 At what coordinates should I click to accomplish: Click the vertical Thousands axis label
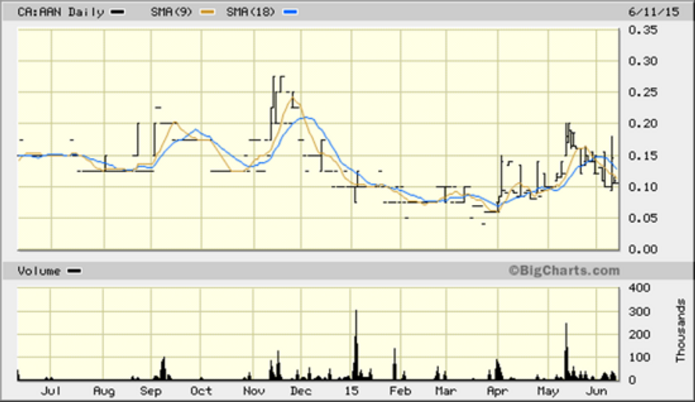click(x=682, y=331)
